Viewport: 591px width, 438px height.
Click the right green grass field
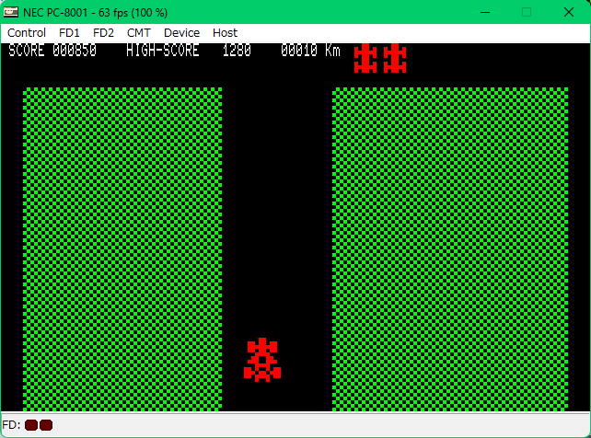point(450,248)
